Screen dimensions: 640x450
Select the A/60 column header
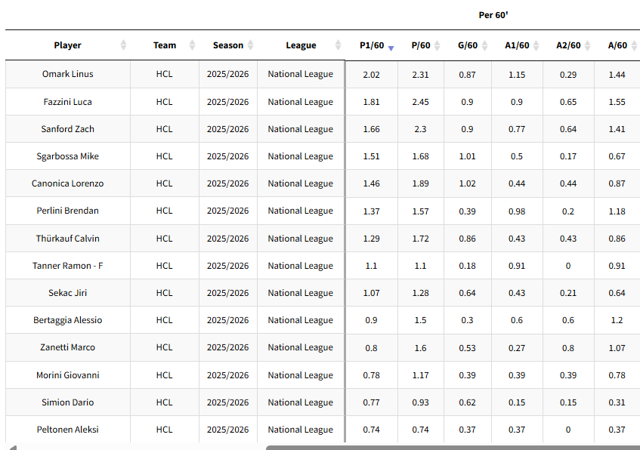point(617,45)
